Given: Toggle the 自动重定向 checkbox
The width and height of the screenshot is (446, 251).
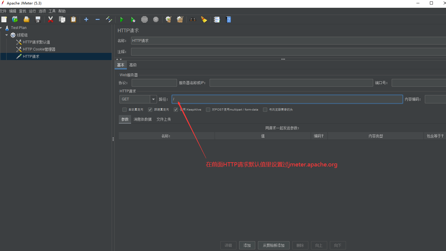Looking at the screenshot, I should [x=124, y=110].
